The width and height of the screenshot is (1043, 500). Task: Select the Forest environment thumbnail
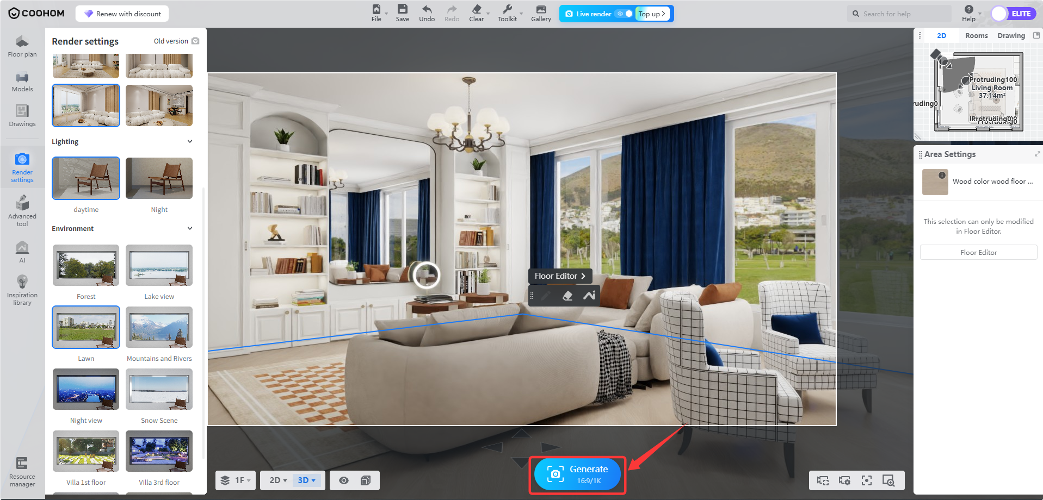pyautogui.click(x=86, y=265)
